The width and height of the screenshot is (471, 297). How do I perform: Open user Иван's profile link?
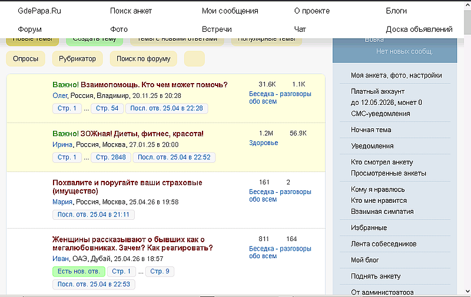click(x=61, y=259)
